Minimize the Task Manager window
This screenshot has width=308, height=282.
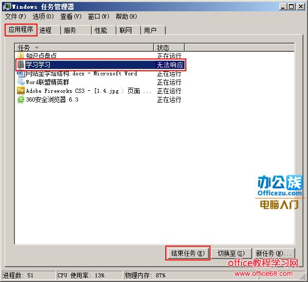[x=283, y=7]
